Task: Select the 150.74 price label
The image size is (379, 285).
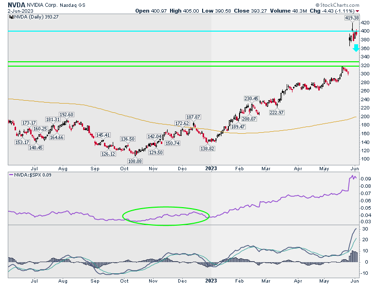Action: pyautogui.click(x=172, y=143)
